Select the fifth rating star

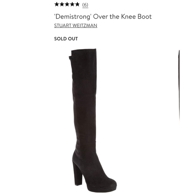[77, 4]
